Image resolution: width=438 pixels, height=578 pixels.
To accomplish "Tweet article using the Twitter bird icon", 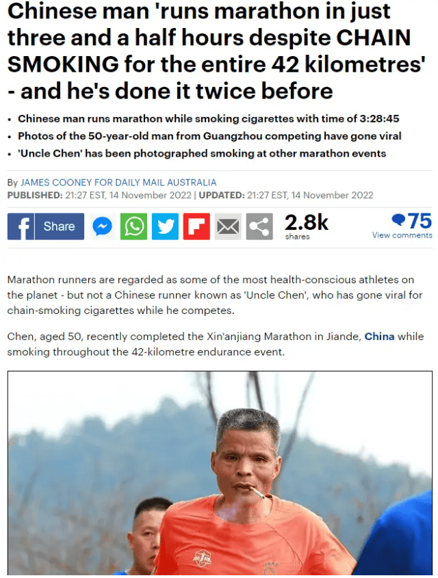I will tap(165, 226).
